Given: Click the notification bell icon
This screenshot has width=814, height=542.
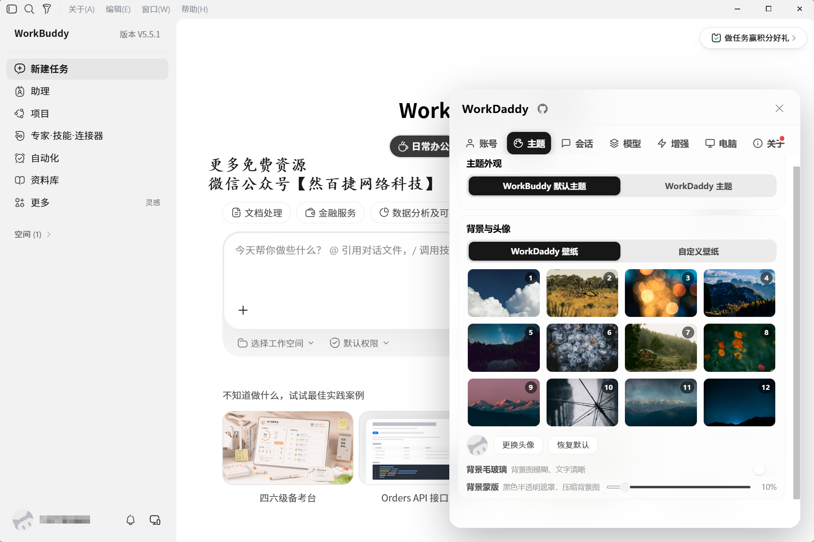Looking at the screenshot, I should click(x=131, y=520).
